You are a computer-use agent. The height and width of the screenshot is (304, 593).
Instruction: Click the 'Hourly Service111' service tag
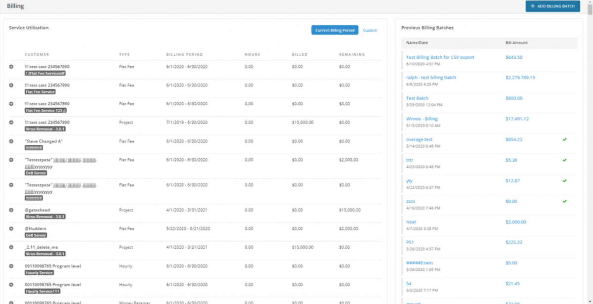coord(42,291)
